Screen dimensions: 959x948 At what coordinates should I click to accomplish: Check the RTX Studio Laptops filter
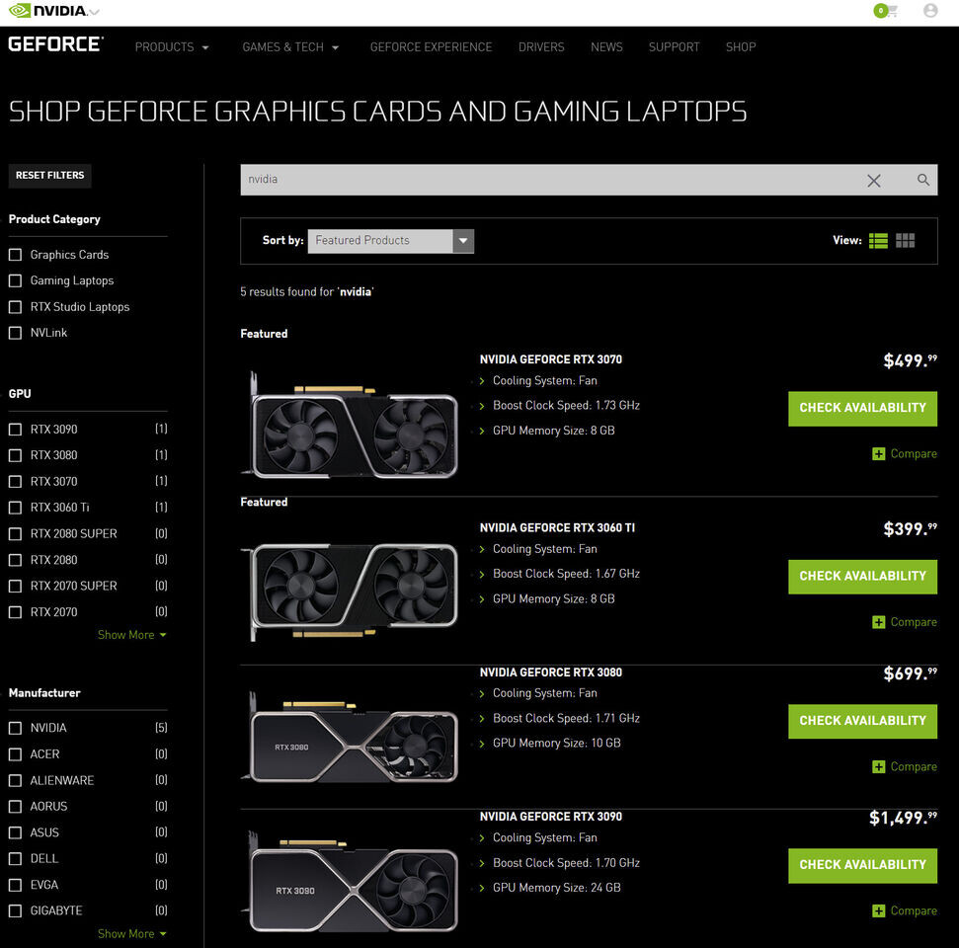pos(15,307)
